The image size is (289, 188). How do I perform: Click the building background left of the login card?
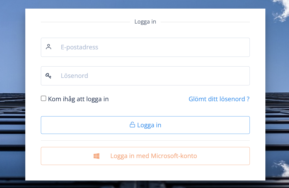(13, 125)
